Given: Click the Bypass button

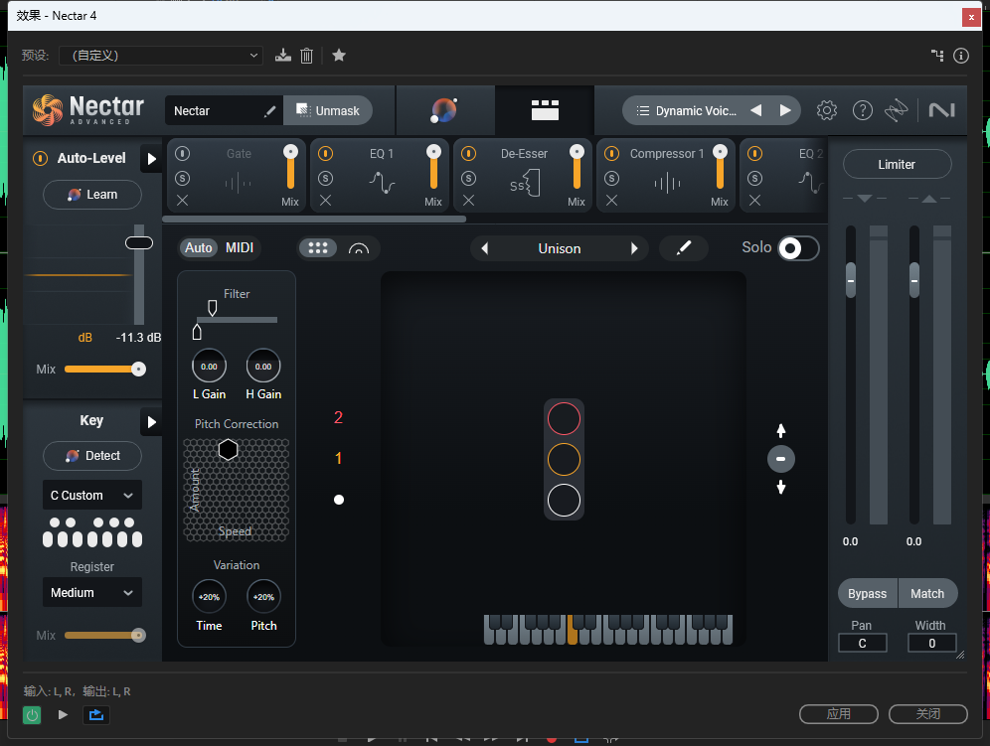Looking at the screenshot, I should [x=868, y=593].
